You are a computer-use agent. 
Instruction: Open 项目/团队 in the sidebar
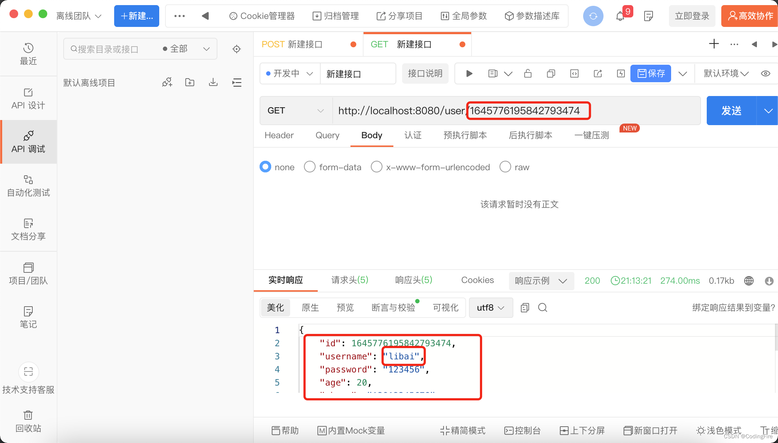click(28, 274)
